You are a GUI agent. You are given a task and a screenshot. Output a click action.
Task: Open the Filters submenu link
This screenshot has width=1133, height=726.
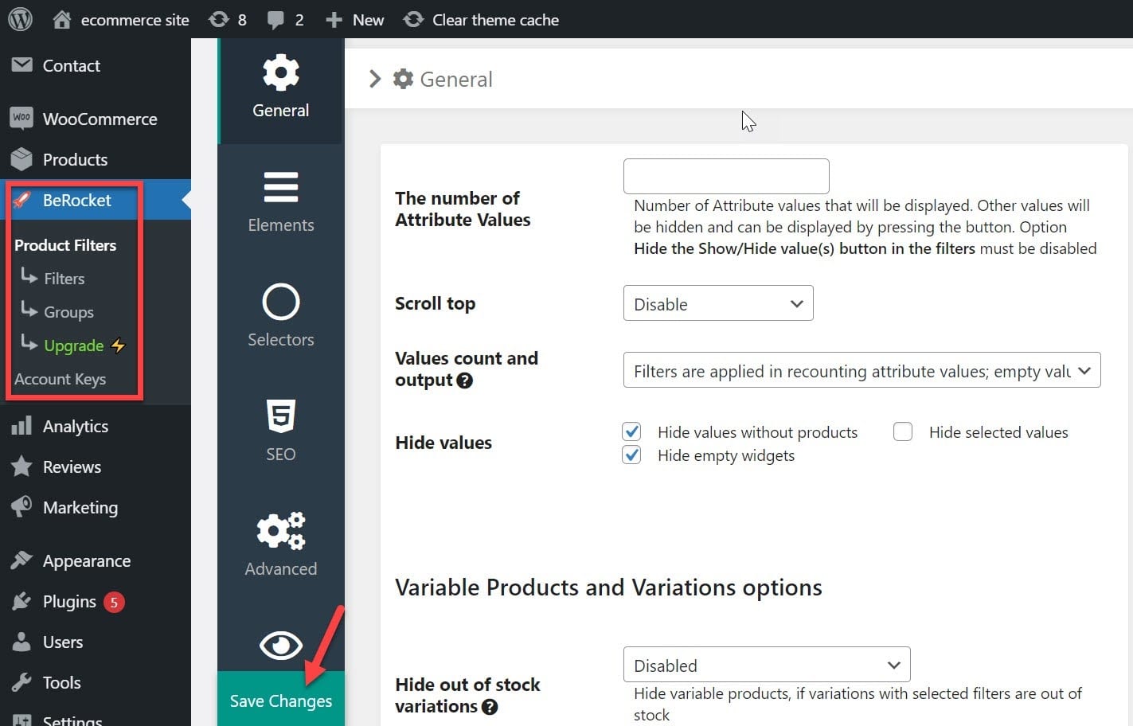pyautogui.click(x=64, y=279)
